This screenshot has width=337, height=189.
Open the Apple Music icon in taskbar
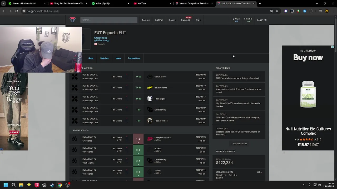[37, 185]
